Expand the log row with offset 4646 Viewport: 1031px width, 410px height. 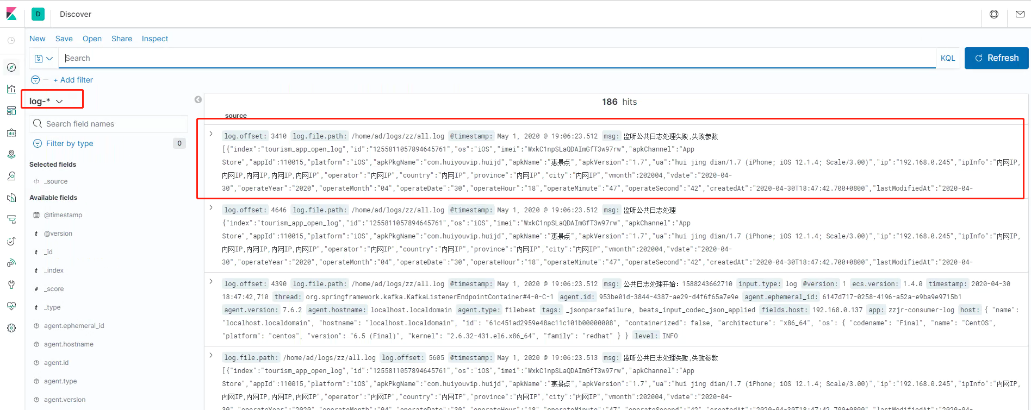[x=211, y=207]
